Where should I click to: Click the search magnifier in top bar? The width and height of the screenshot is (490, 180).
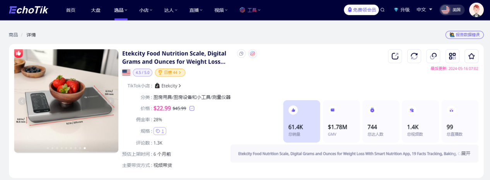click(382, 10)
